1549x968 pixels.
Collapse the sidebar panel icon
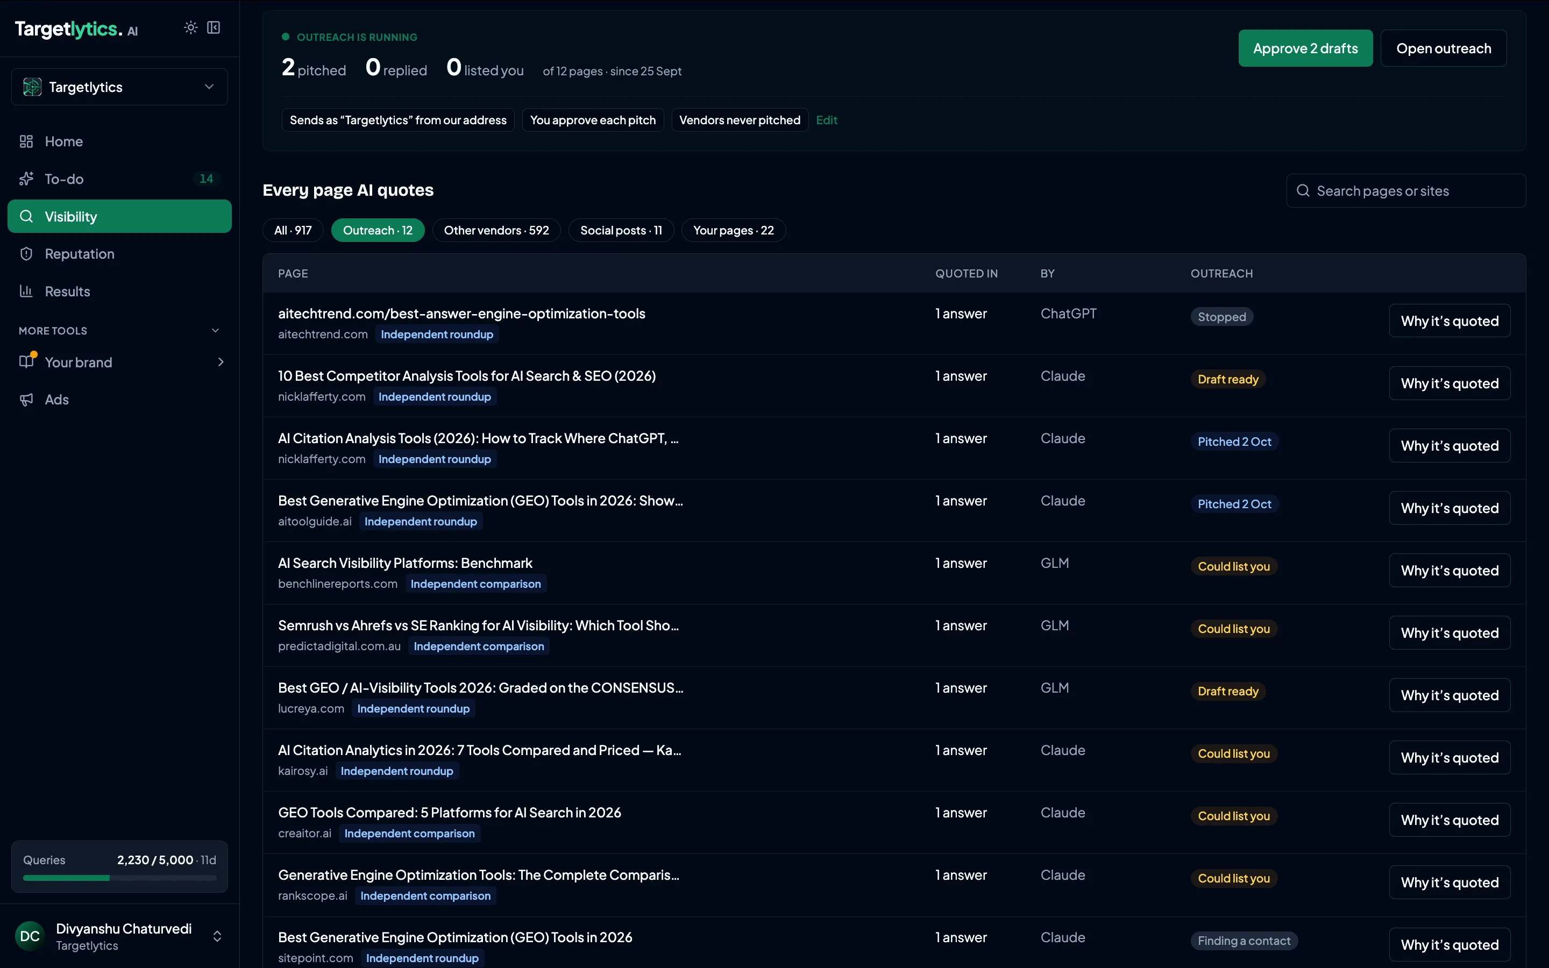(x=214, y=27)
